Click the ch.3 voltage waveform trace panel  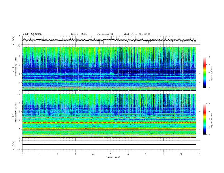coord(111,145)
